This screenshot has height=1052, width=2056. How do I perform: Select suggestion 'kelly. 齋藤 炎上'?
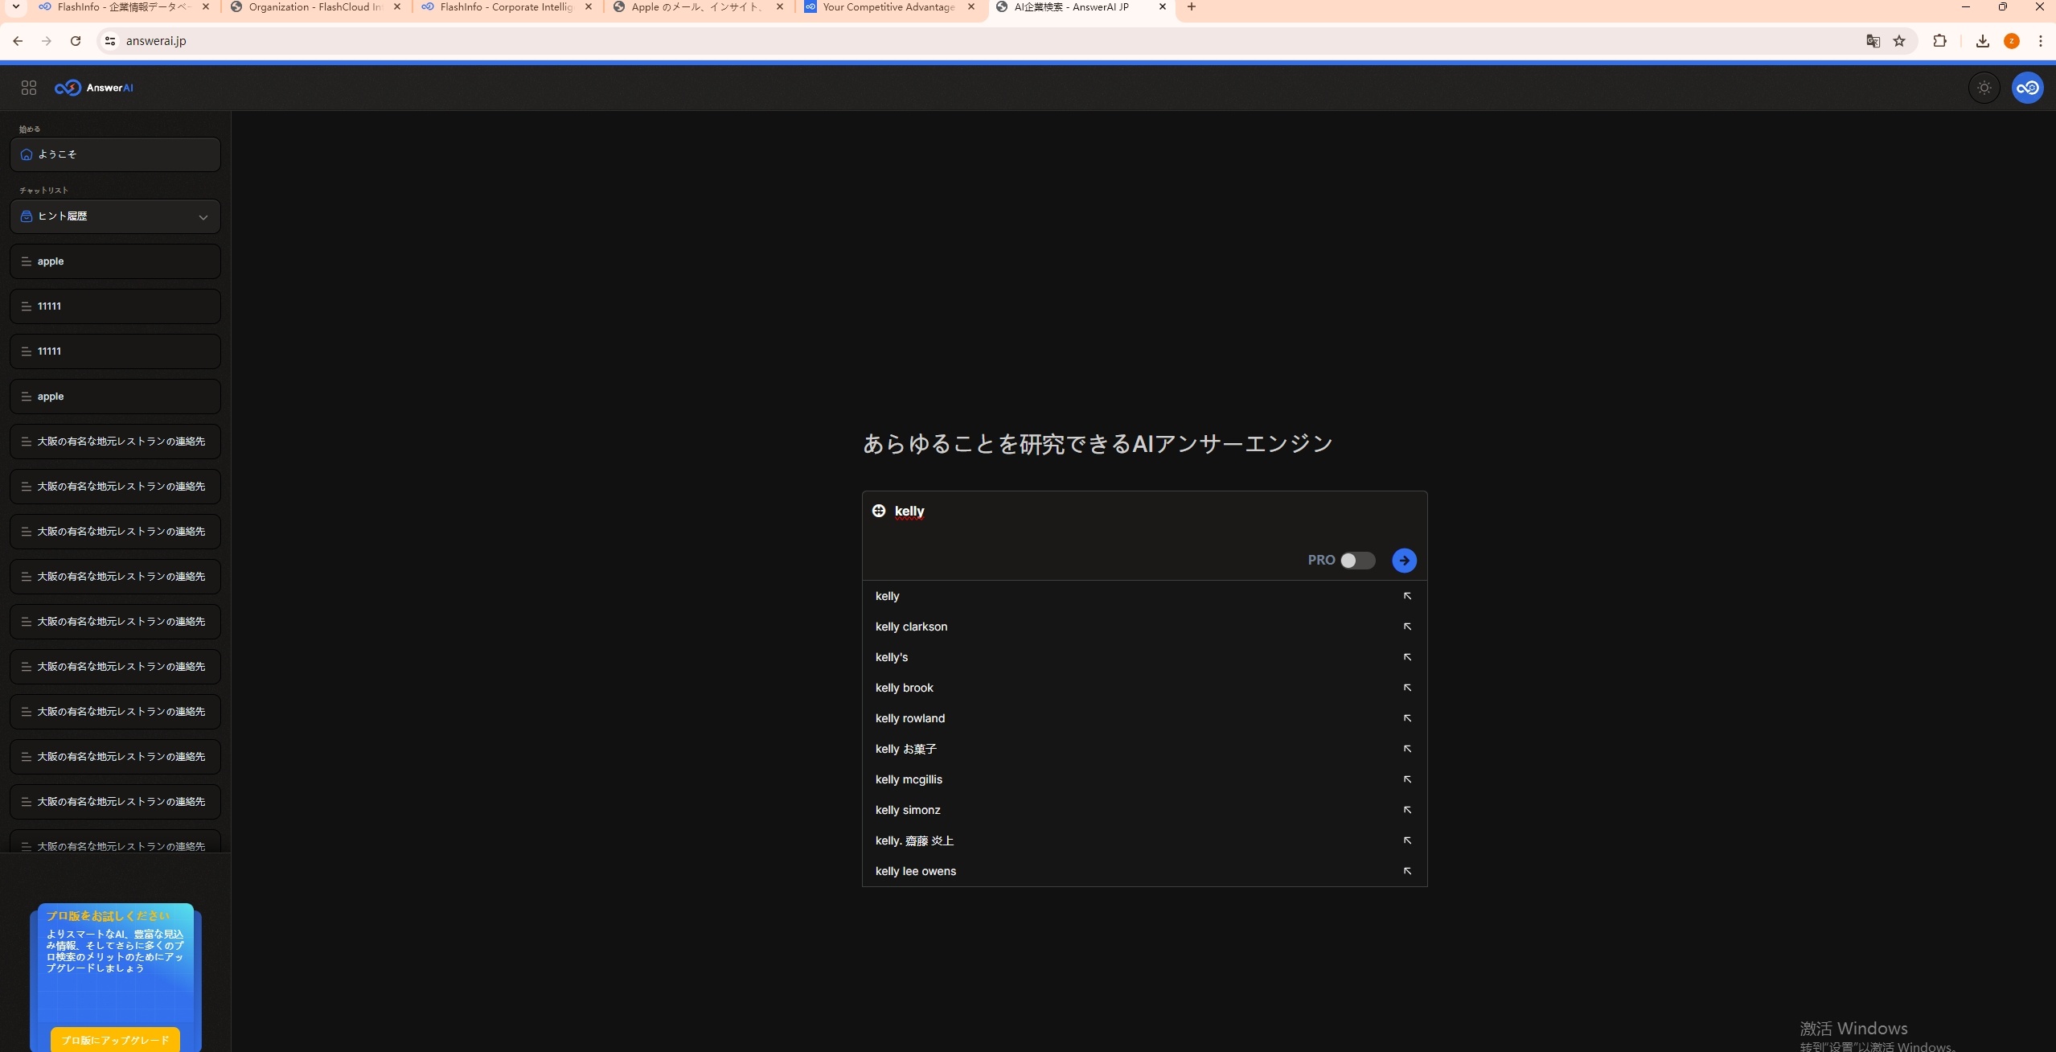(x=1144, y=840)
